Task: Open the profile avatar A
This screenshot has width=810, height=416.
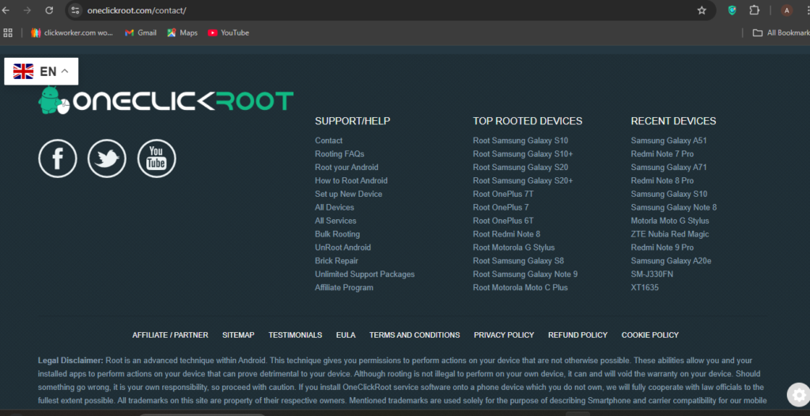Action: [787, 10]
